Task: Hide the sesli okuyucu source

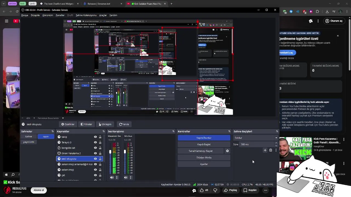Action: pyautogui.click(x=95, y=159)
